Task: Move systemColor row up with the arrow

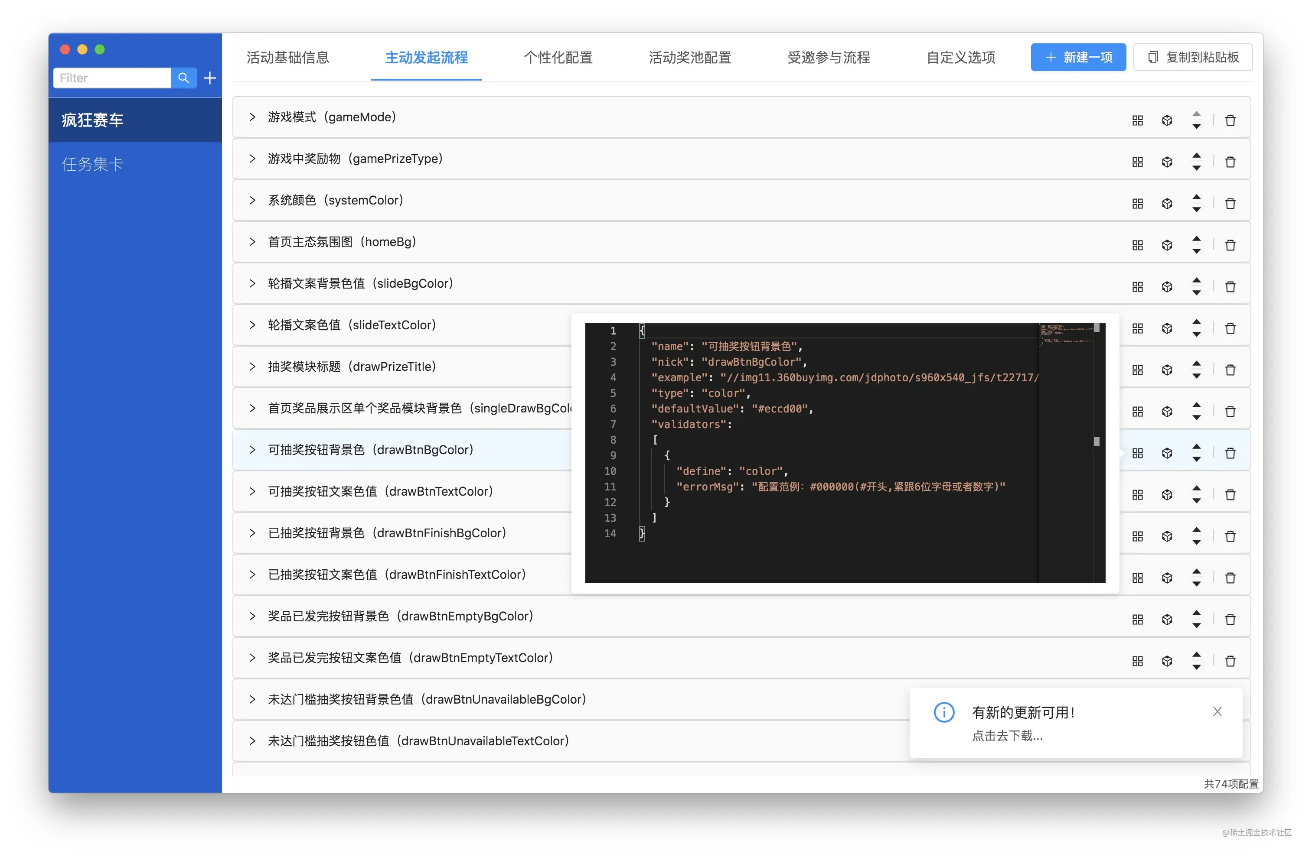Action: 1196,196
